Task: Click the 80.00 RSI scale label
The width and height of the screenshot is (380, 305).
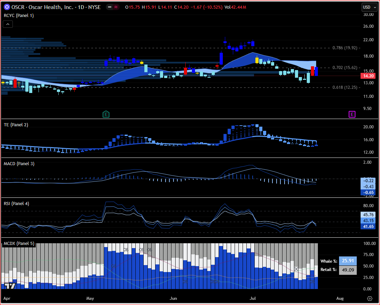Action: (368, 206)
